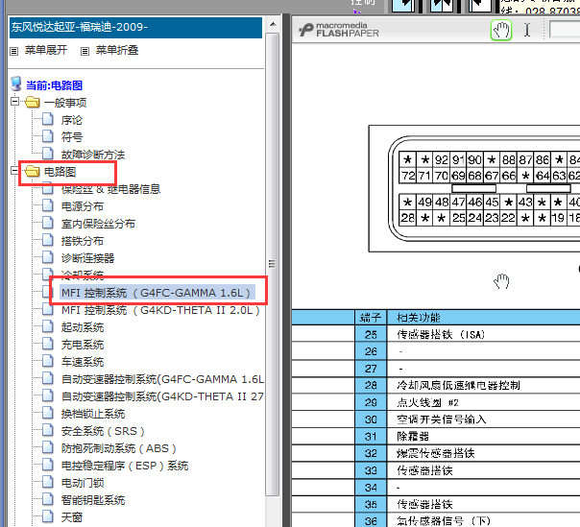Screen dimensions: 580x527
Task: Click the 电路图 folder icon
Action: [x=33, y=171]
